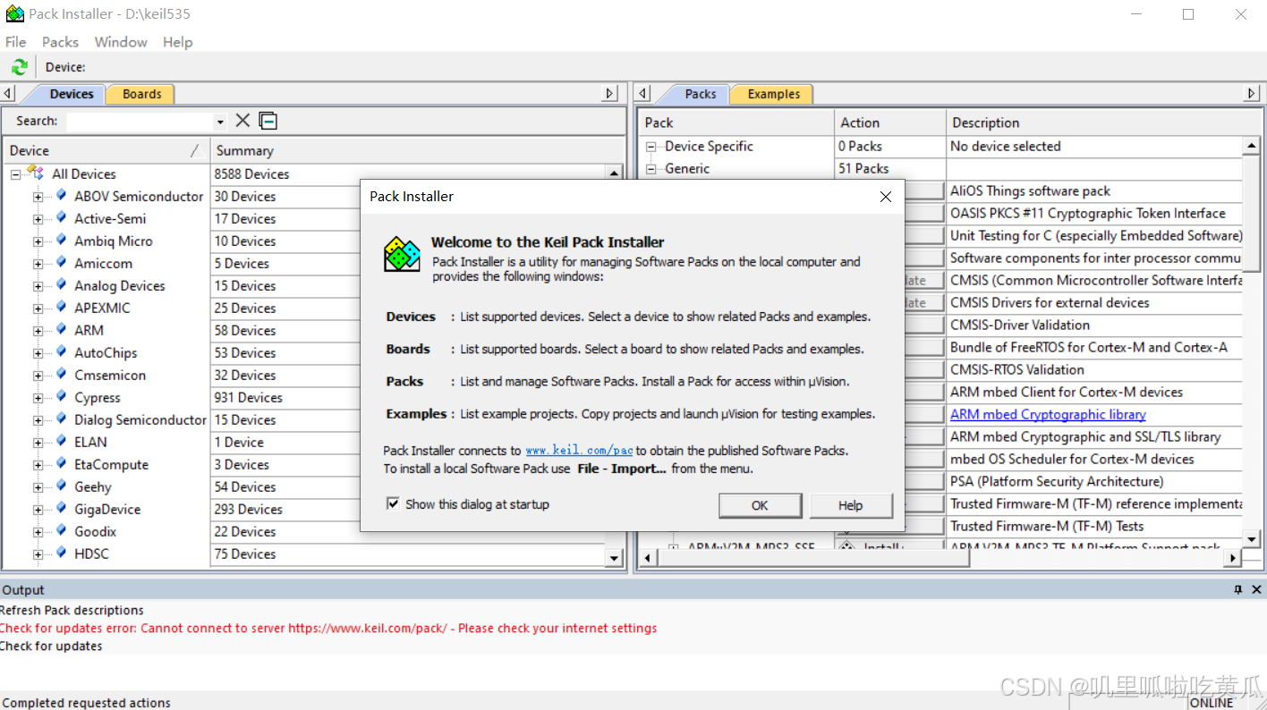This screenshot has height=710, width=1267.
Task: Collapse the Generic packs group
Action: tap(651, 168)
